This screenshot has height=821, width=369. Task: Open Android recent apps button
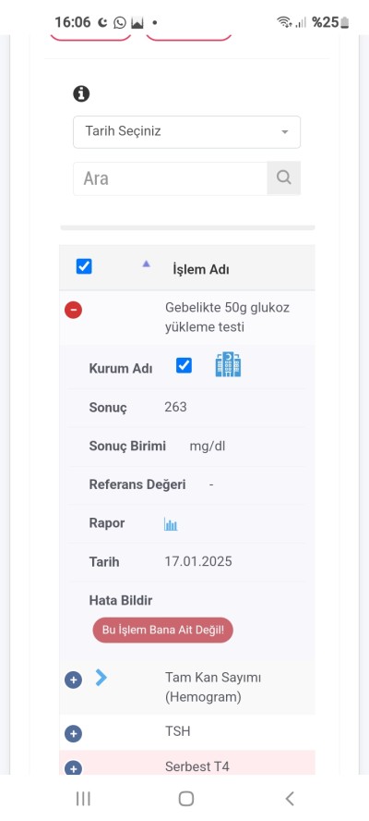tap(83, 799)
